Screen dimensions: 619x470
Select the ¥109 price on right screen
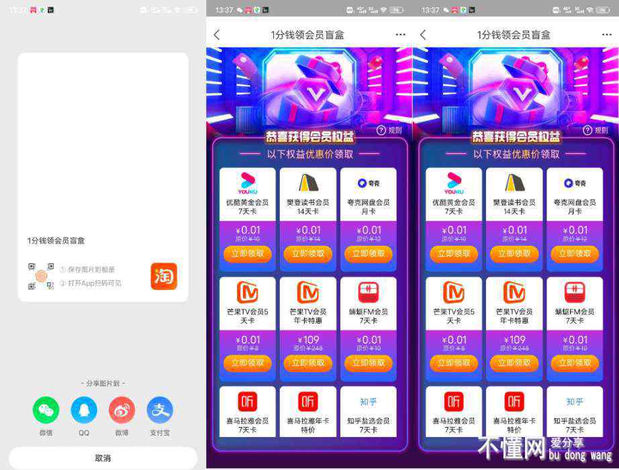click(515, 340)
